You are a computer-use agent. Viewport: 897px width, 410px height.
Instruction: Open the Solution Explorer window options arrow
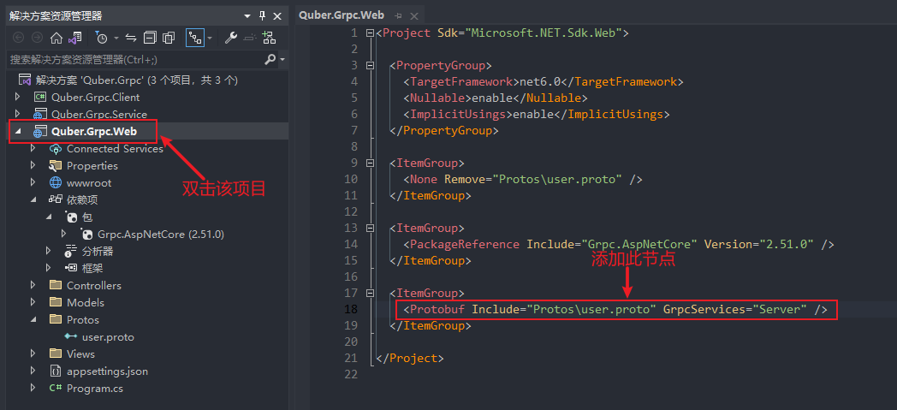pos(247,16)
